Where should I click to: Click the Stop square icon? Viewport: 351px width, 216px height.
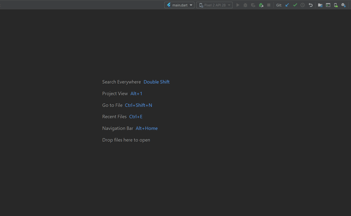coord(269,5)
